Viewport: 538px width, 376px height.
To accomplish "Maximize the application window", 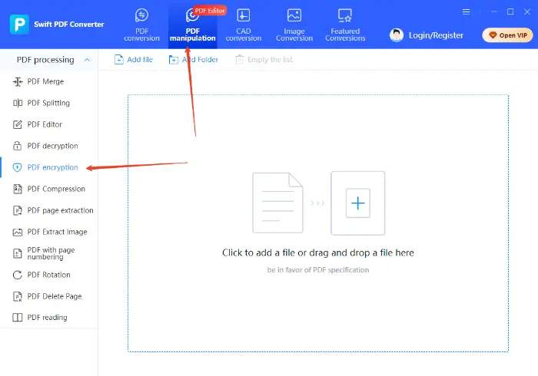I will (510, 12).
